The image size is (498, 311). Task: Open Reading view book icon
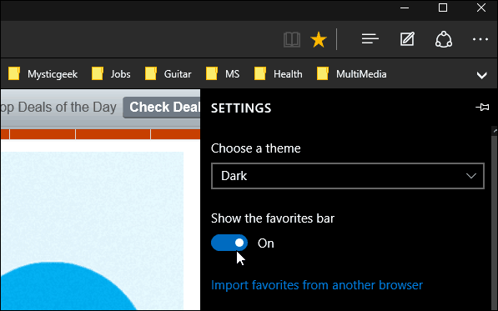click(x=292, y=40)
